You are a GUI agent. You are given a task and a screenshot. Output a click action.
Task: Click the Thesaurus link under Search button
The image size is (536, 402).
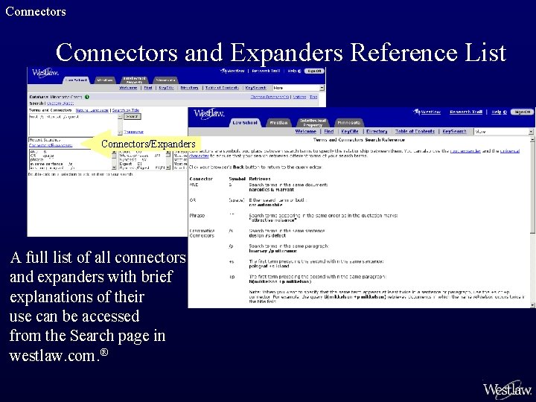click(x=133, y=132)
